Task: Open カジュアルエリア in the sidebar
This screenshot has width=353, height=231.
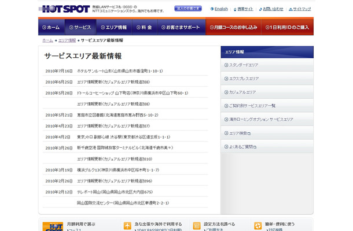Action: click(x=267, y=92)
